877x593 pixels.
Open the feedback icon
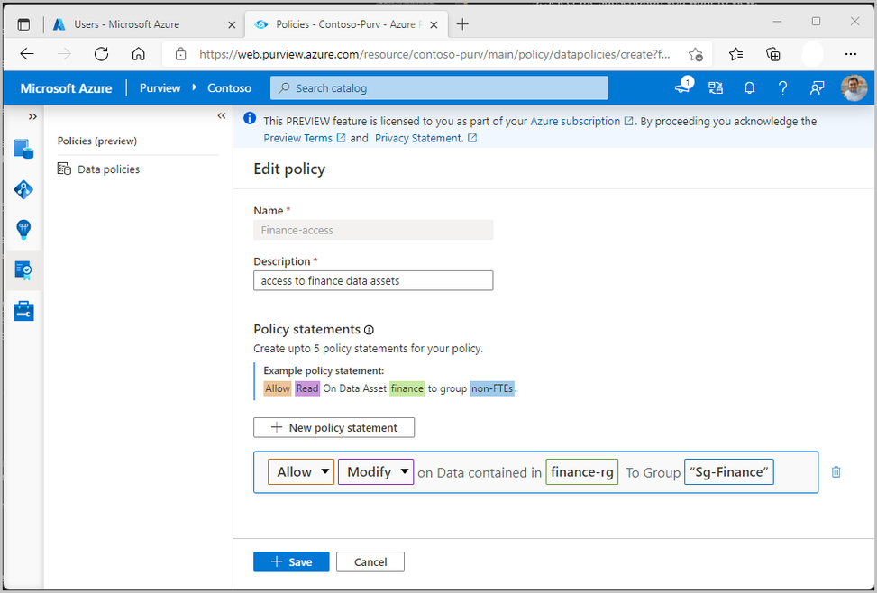click(817, 87)
